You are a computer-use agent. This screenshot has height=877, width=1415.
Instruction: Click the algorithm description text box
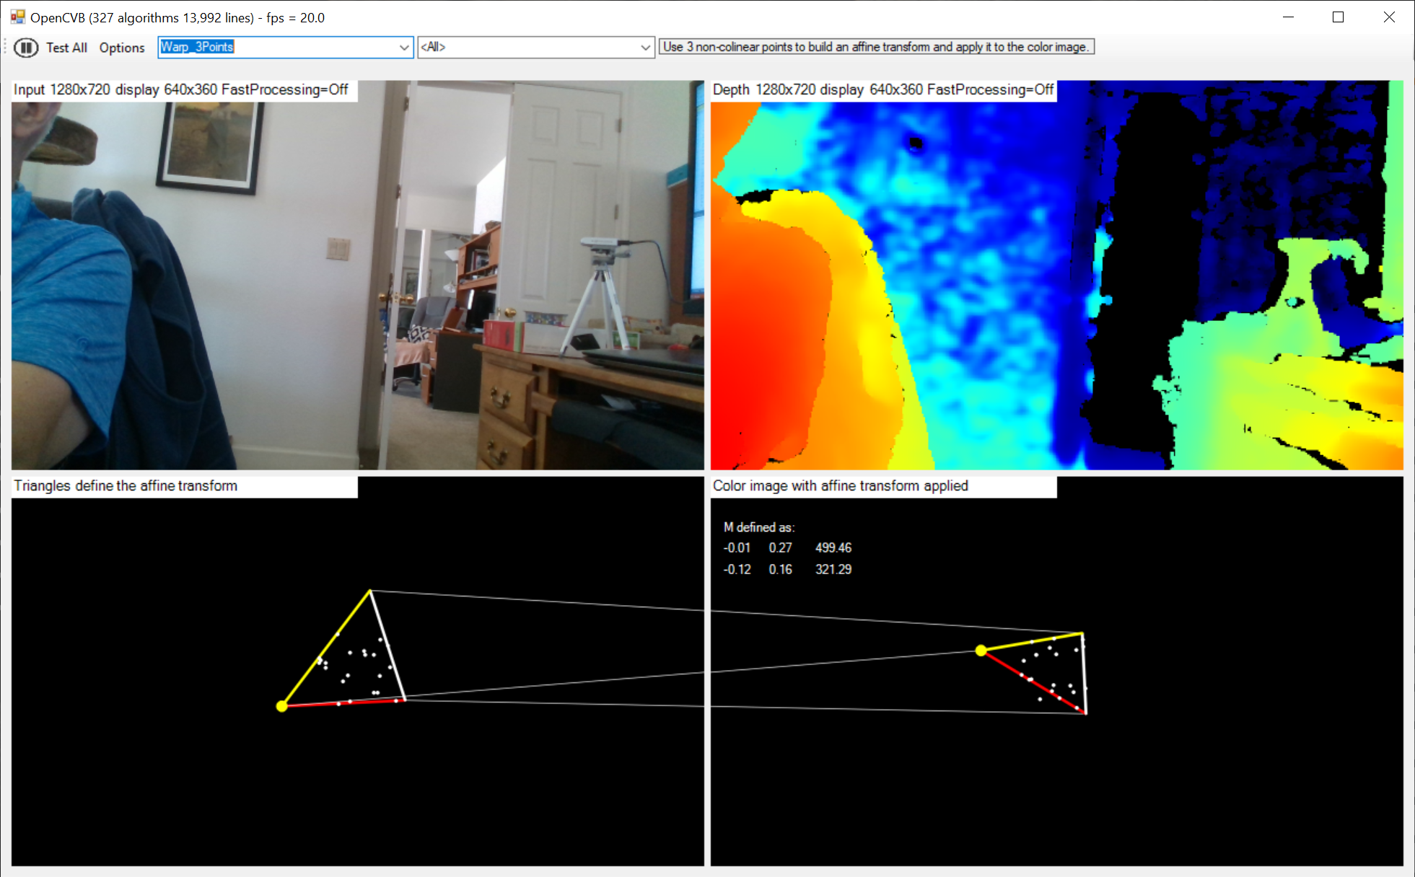click(x=876, y=47)
